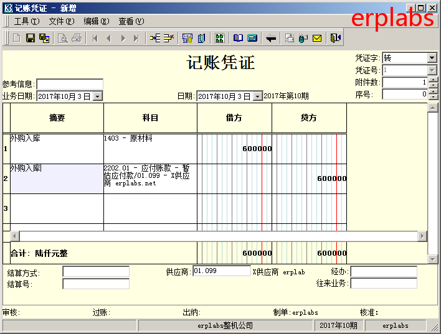
Task: Open print preview with the magnifier page icon
Action: [62, 38]
